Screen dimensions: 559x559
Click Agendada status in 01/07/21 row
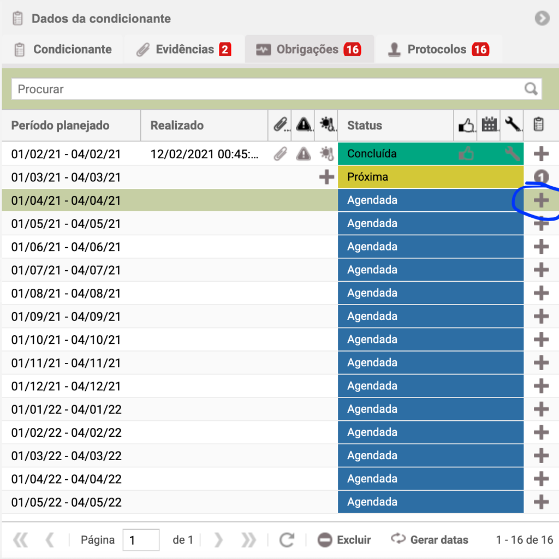[395, 270]
